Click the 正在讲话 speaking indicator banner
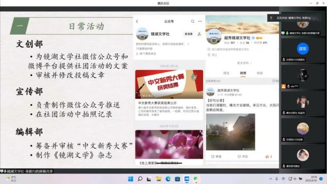The width and height of the screenshot is (327, 184). click(294, 18)
